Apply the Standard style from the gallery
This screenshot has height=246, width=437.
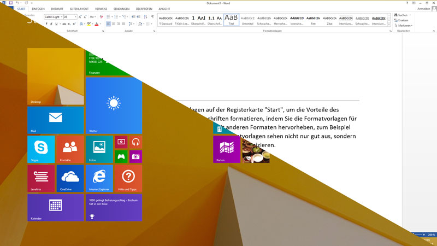[x=166, y=20]
